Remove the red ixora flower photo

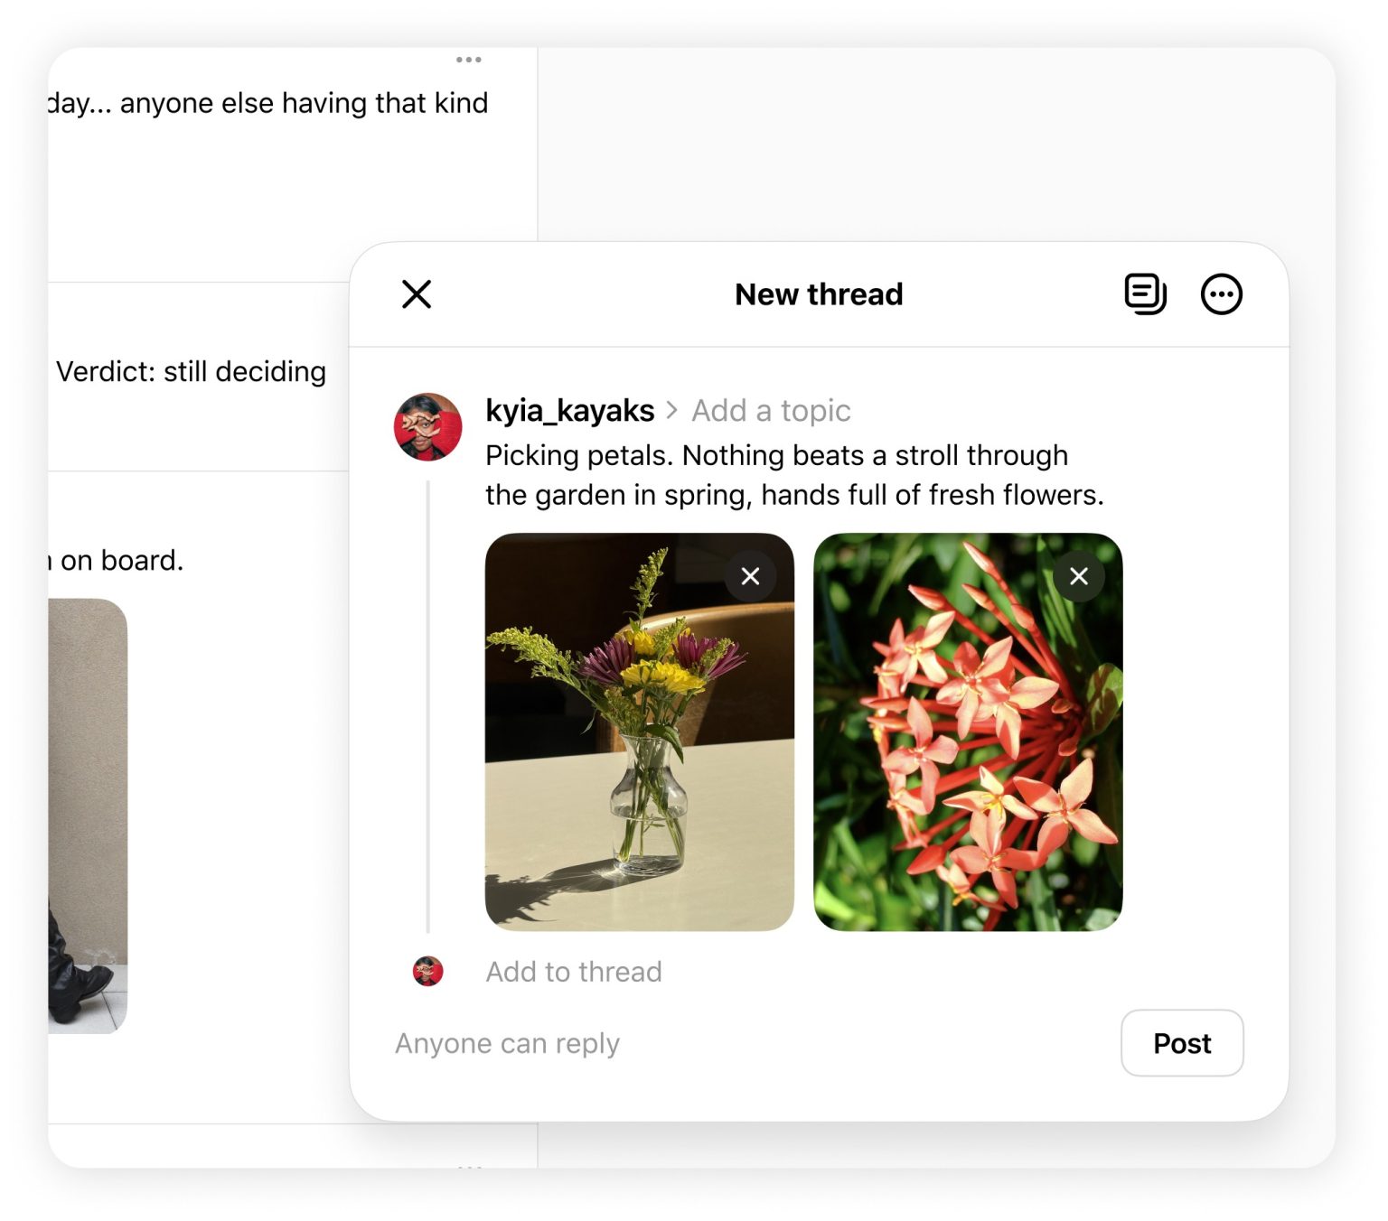(1078, 576)
